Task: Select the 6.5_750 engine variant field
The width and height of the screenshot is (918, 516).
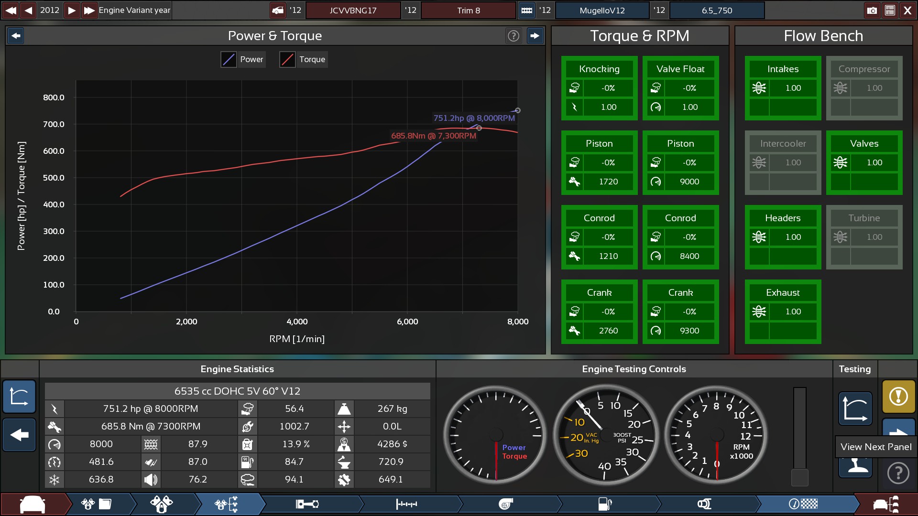Action: click(717, 10)
